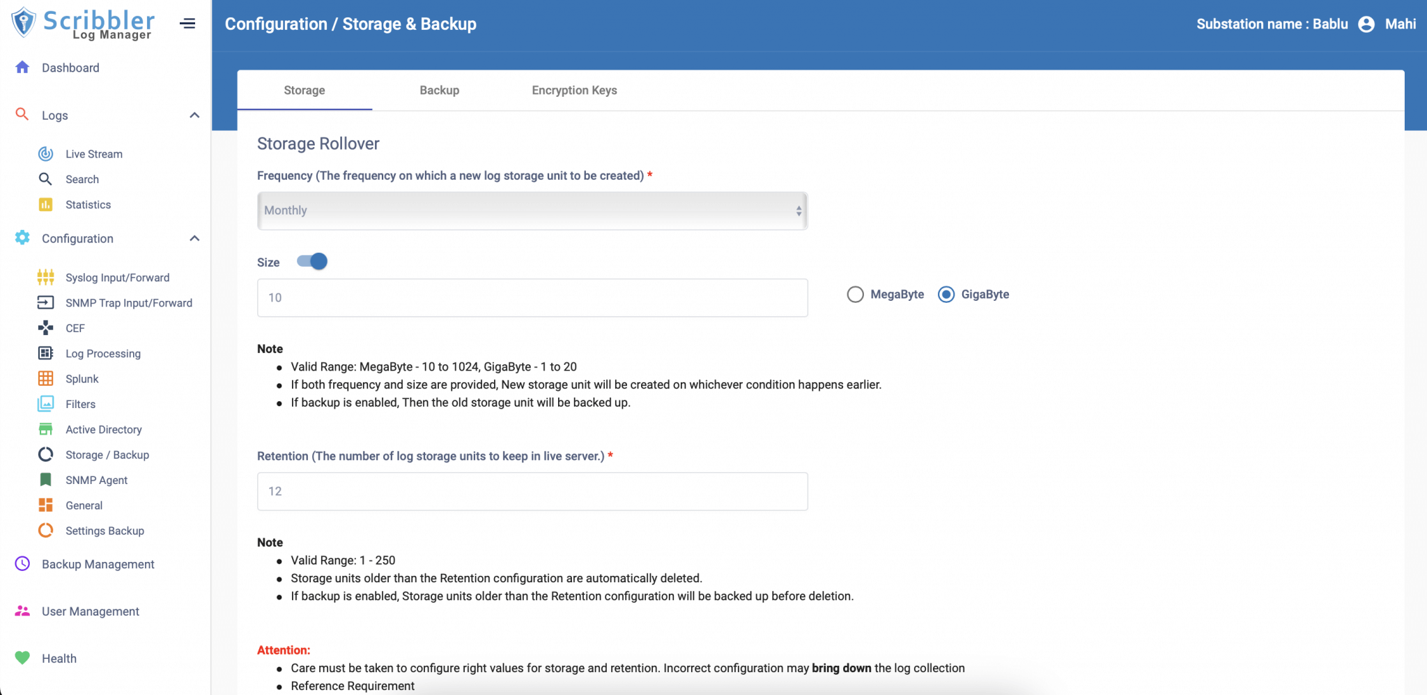Click the hamburger menu icon
This screenshot has height=695, width=1427.
tap(187, 24)
